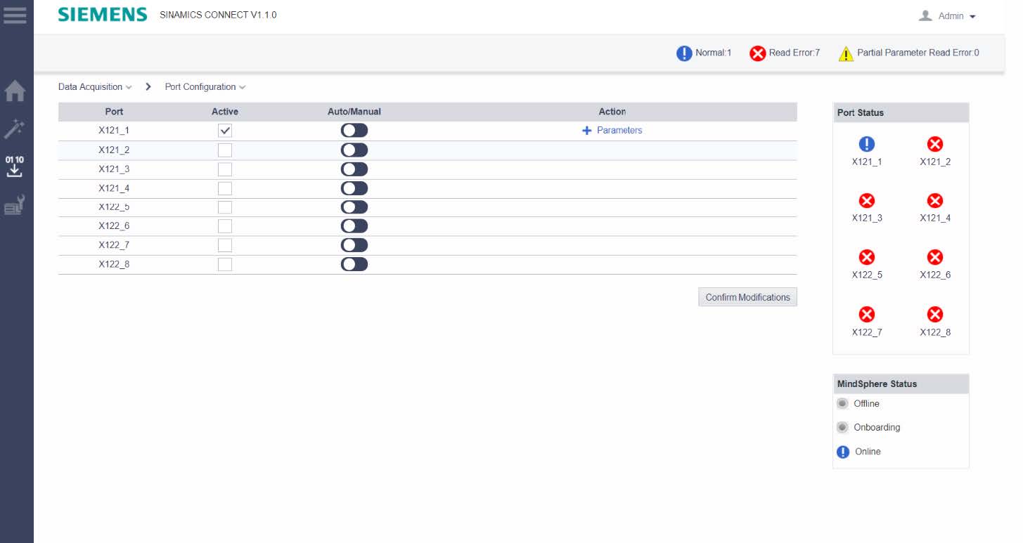Open the maintenance wrench sidebar icon
The height and width of the screenshot is (543, 1023).
(x=15, y=204)
